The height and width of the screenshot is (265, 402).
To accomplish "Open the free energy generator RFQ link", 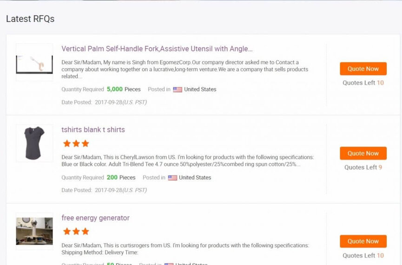I will click(x=95, y=218).
